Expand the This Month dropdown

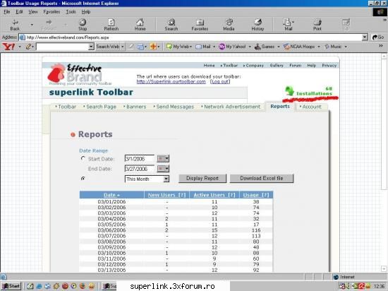[166, 179]
